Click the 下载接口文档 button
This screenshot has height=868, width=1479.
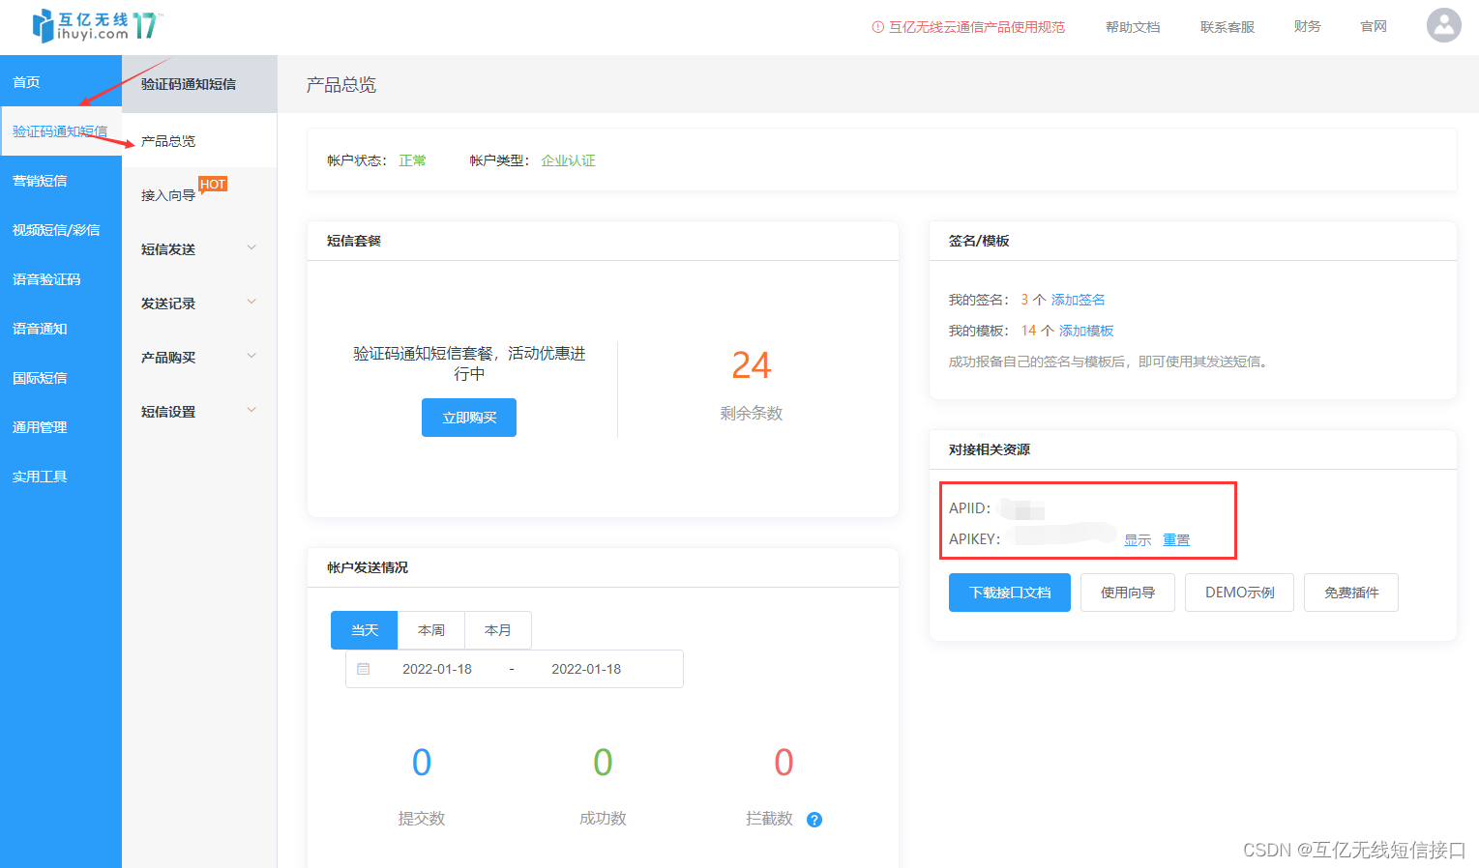1009,592
